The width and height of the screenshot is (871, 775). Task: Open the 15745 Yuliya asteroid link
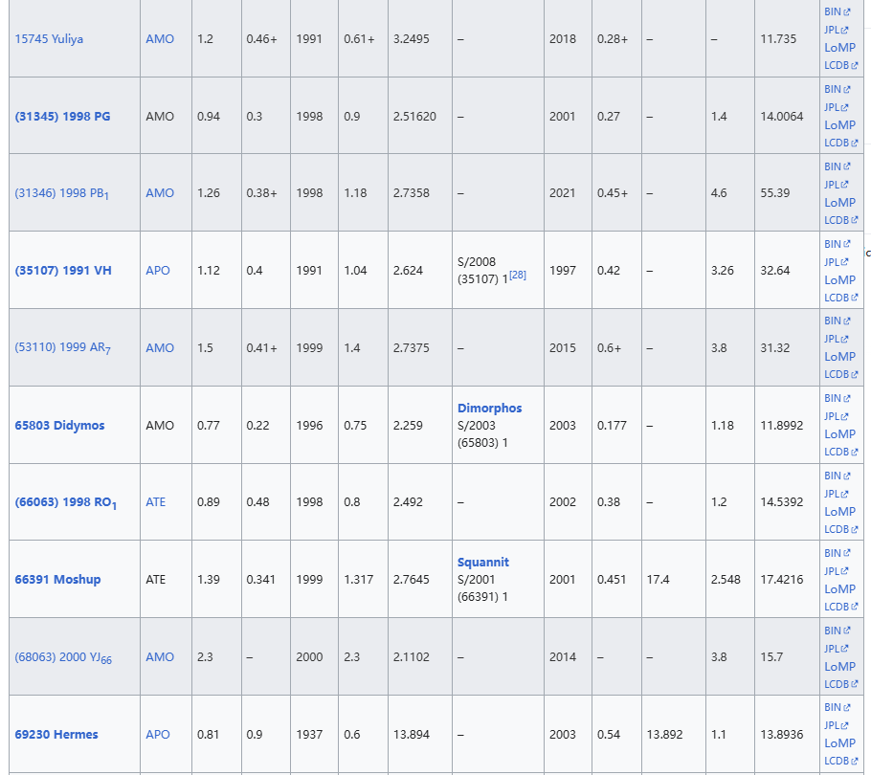click(49, 39)
